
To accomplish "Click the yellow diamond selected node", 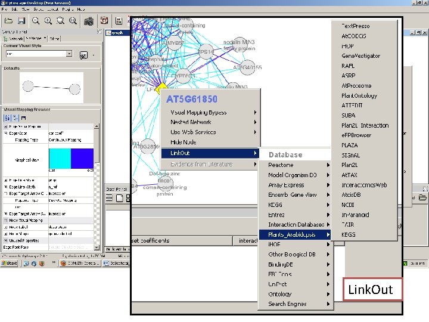I will click(162, 88).
